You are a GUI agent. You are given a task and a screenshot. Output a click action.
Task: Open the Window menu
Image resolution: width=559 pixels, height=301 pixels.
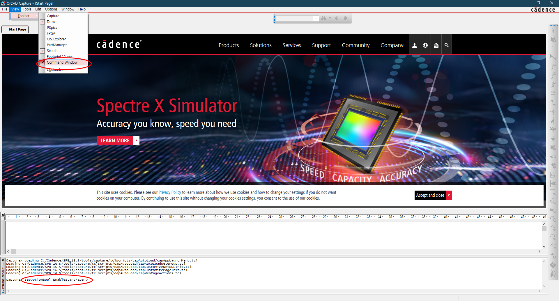pos(68,9)
